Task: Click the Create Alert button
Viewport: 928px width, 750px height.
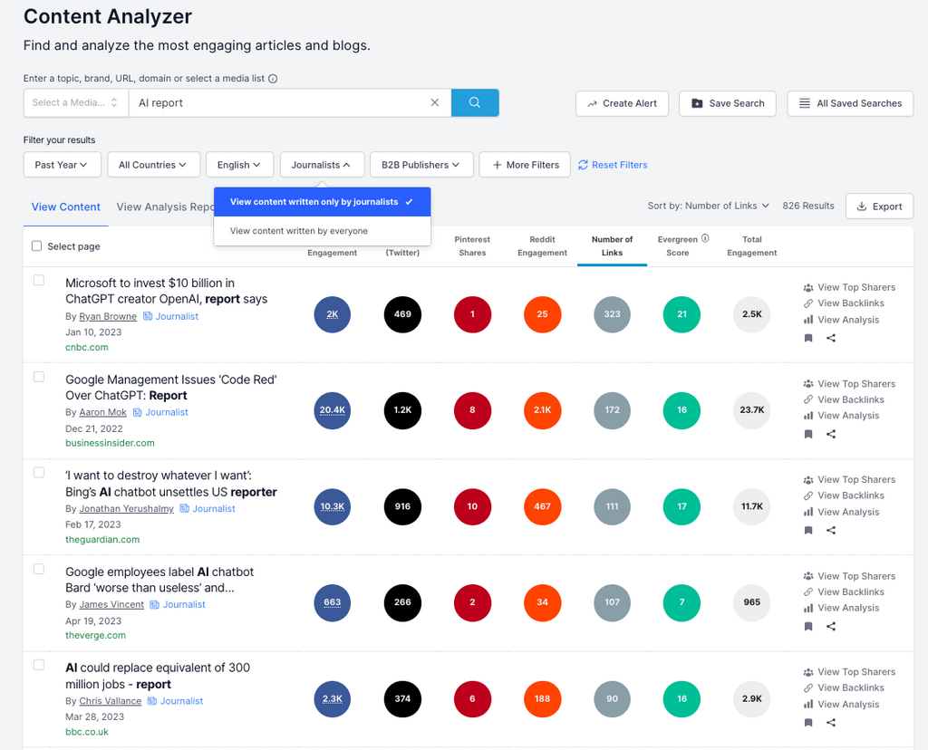Action: tap(622, 103)
